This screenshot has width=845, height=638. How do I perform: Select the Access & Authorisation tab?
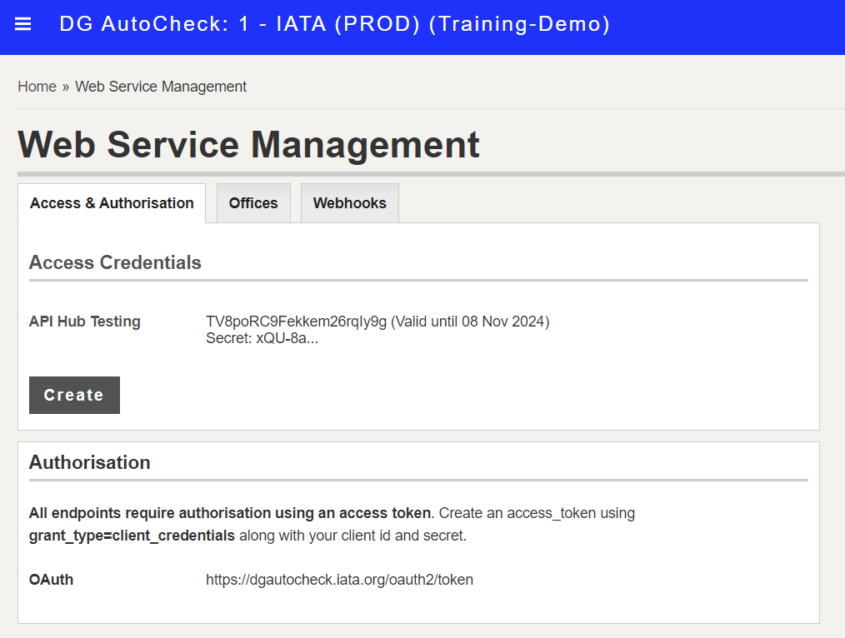[112, 203]
